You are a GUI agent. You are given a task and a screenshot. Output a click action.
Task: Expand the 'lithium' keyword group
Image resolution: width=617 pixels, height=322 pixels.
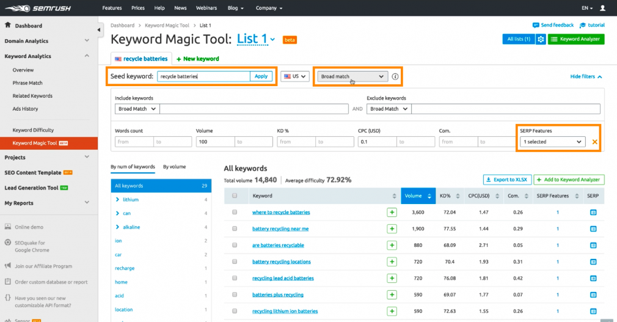[x=118, y=200]
